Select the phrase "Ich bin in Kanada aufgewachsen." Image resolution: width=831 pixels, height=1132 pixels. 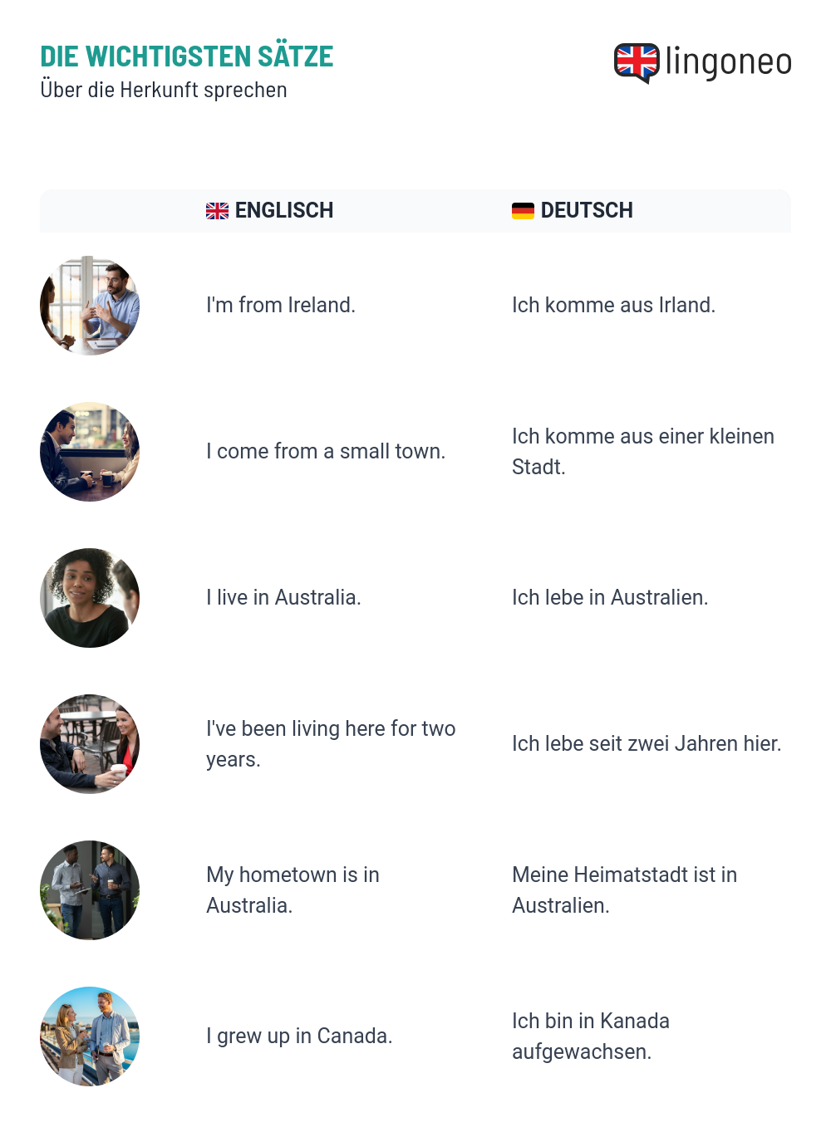[x=591, y=1036]
